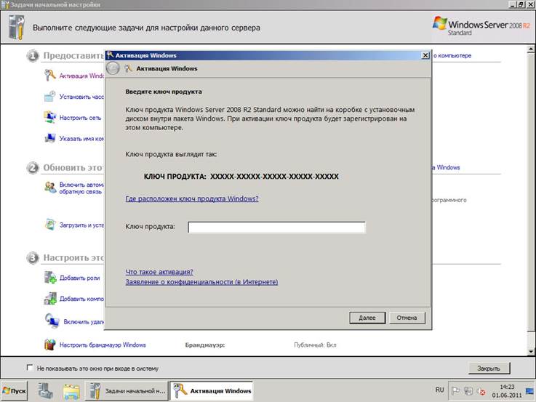This screenshot has height=402, width=536.
Task: Click the back arrow in Activation dialog
Action: (113, 68)
